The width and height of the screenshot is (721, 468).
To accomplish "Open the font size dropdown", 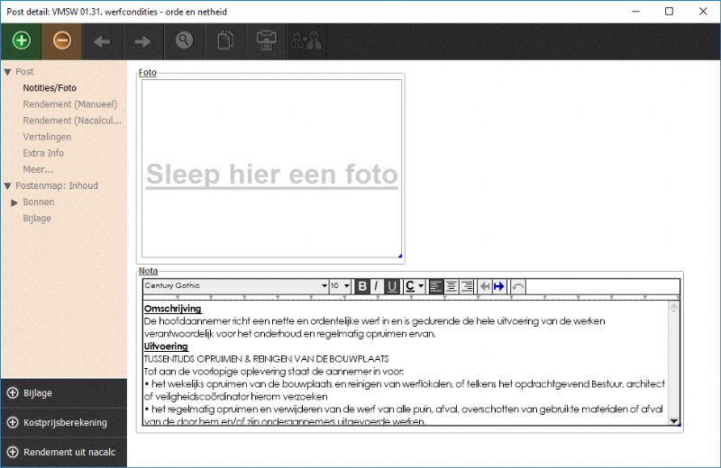I will 347,286.
